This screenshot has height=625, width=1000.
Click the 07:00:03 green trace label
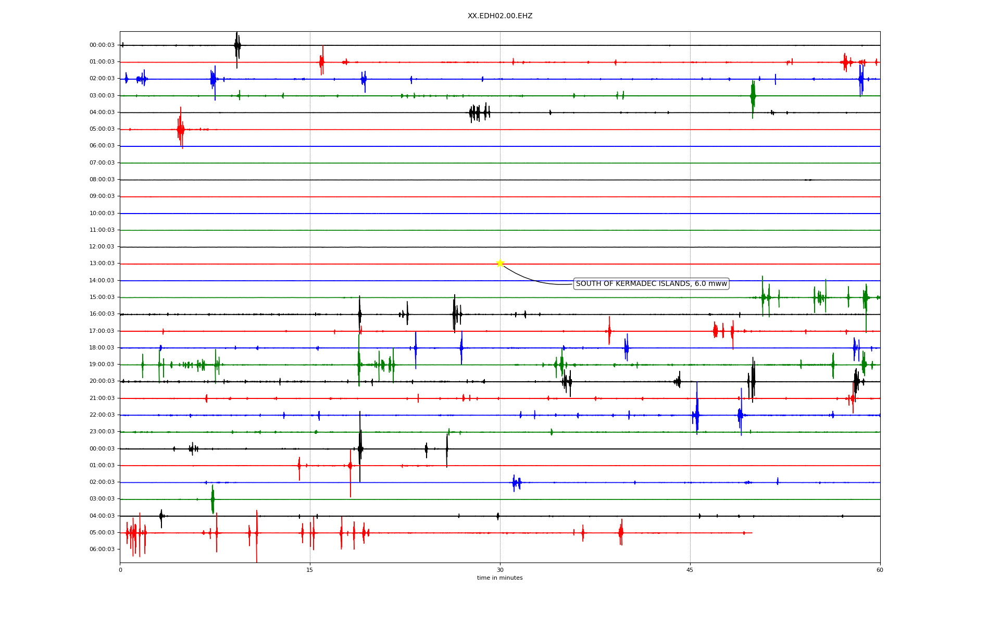coord(102,163)
